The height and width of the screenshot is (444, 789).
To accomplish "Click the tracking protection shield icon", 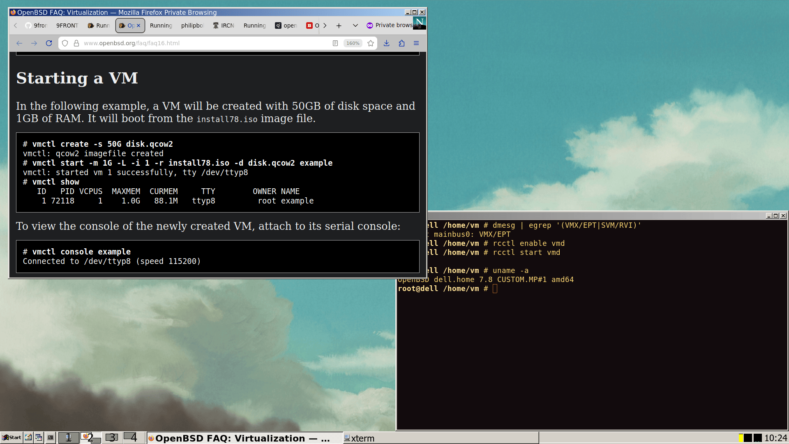I will pos(65,43).
